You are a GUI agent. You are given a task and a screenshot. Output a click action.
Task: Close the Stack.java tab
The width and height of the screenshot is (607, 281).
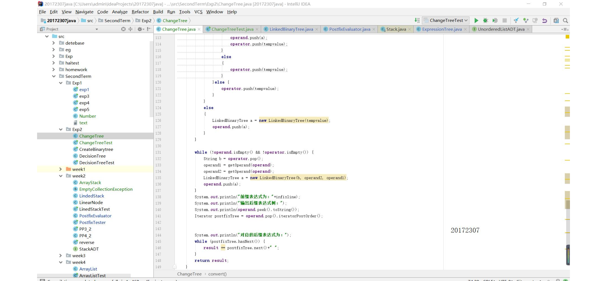point(409,29)
